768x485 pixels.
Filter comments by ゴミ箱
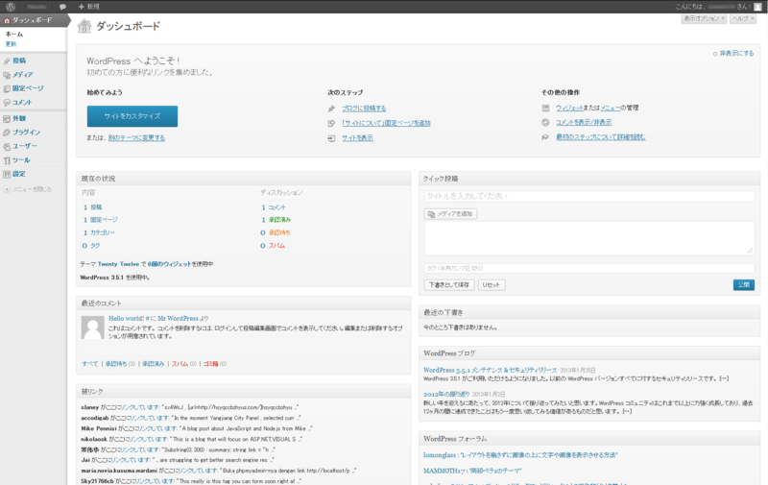pos(210,364)
